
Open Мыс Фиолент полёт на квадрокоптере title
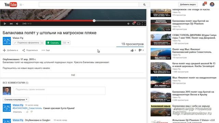tap(194, 78)
